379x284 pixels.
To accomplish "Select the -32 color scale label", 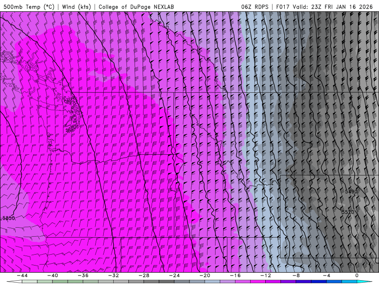I will (113, 275).
